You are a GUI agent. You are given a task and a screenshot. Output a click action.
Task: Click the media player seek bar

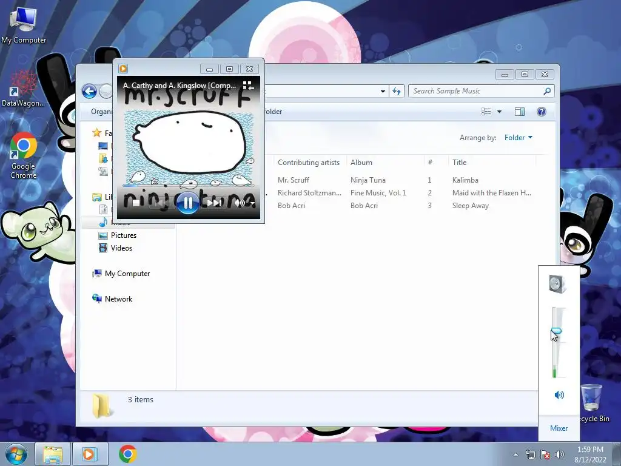[x=188, y=186]
